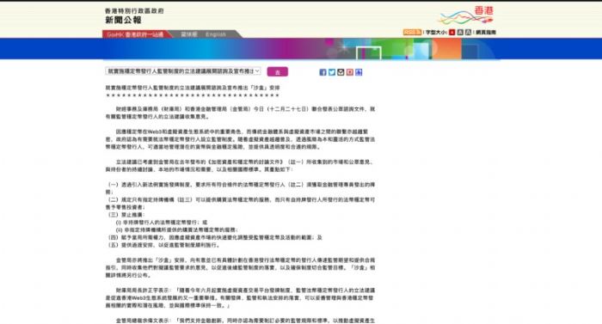Viewport: 602px width, 324px height.
Task: Click the Hong Kong brand dragon logo
Action: pyautogui.click(x=466, y=16)
